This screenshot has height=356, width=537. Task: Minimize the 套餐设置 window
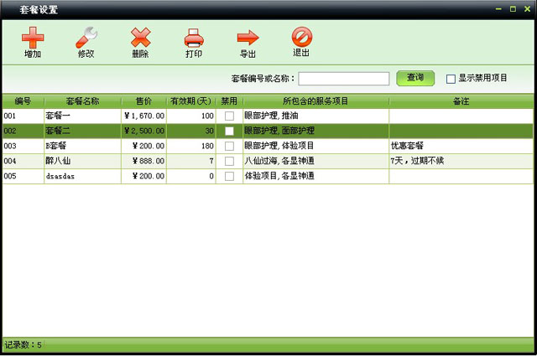pos(498,8)
